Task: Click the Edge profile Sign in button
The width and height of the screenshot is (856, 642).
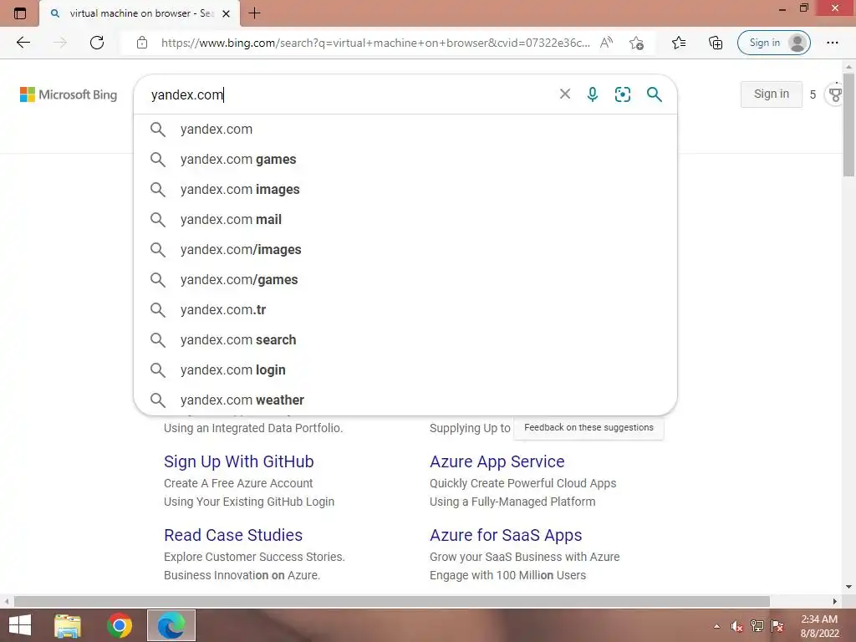Action: (x=773, y=43)
